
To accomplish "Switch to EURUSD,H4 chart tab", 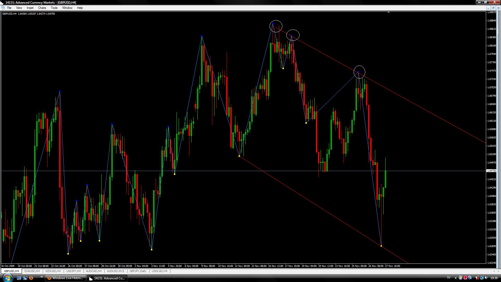I will (x=32, y=271).
